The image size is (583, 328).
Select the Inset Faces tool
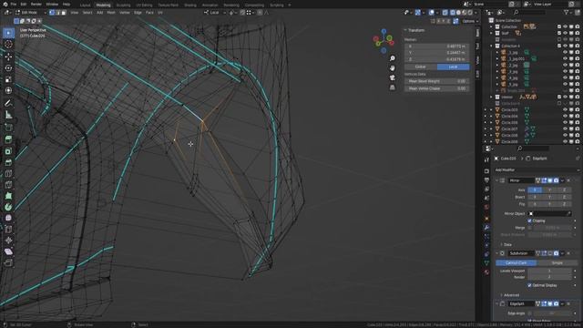point(8,151)
